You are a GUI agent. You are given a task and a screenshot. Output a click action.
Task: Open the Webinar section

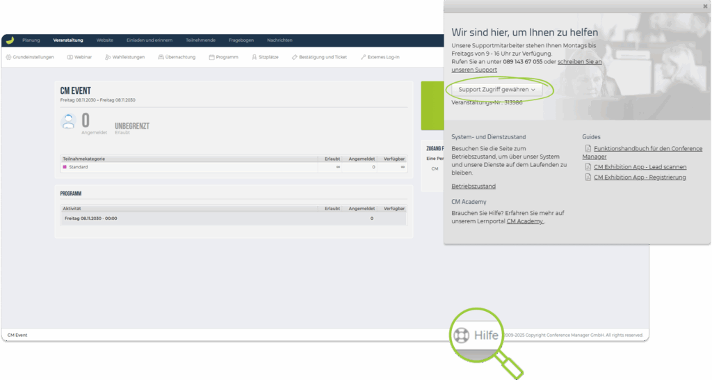[80, 57]
